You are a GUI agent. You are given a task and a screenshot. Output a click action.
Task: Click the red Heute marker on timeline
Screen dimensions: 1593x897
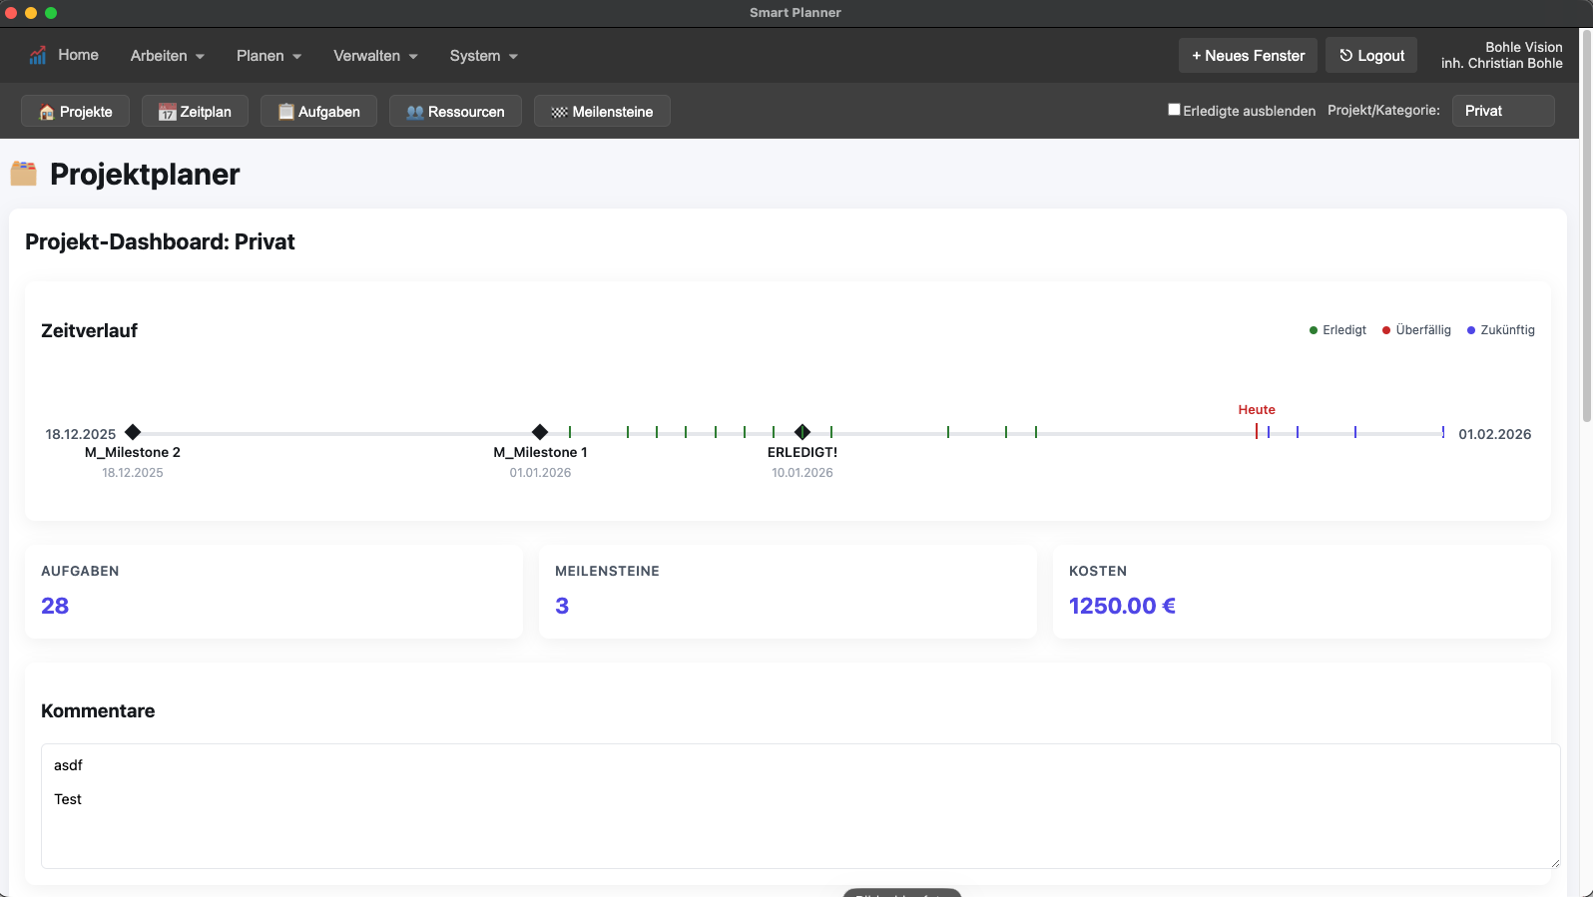pyautogui.click(x=1257, y=431)
